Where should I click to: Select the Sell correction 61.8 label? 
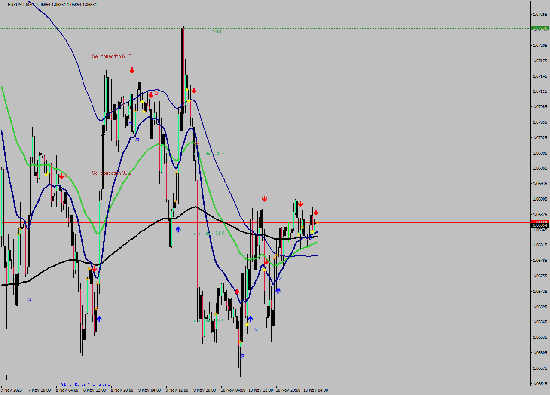(x=112, y=56)
